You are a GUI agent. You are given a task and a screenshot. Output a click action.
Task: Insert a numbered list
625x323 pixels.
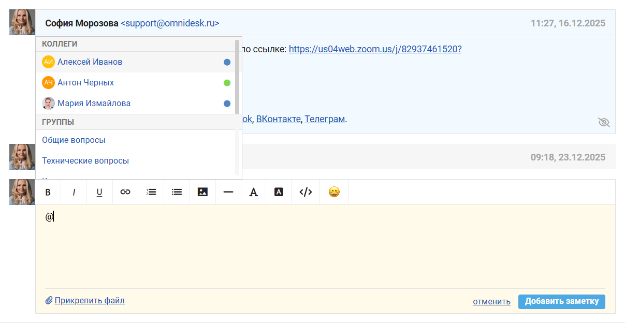pos(151,192)
